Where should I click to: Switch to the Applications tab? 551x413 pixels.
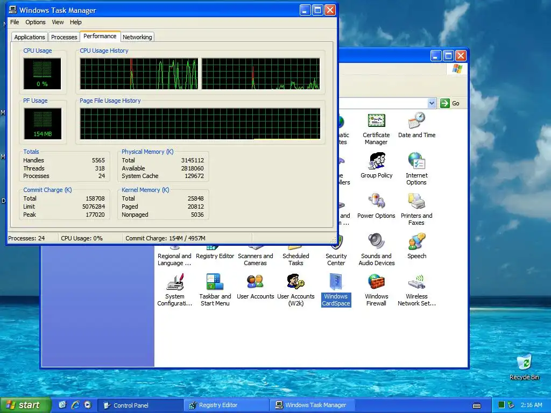click(x=30, y=37)
